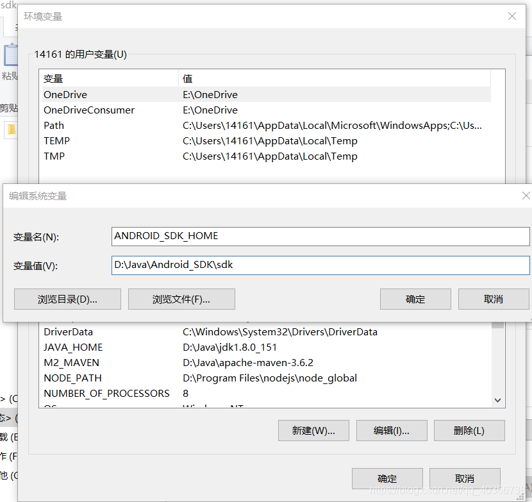The image size is (532, 502).
Task: Close the 编辑系统变量 dialog
Action: [x=526, y=196]
